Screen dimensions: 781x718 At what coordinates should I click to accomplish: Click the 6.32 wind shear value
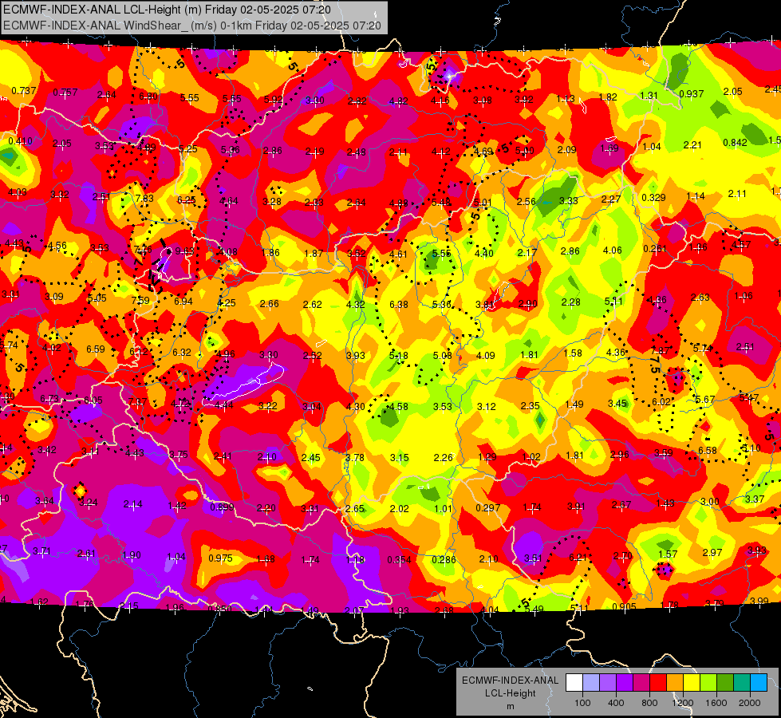[x=182, y=353]
